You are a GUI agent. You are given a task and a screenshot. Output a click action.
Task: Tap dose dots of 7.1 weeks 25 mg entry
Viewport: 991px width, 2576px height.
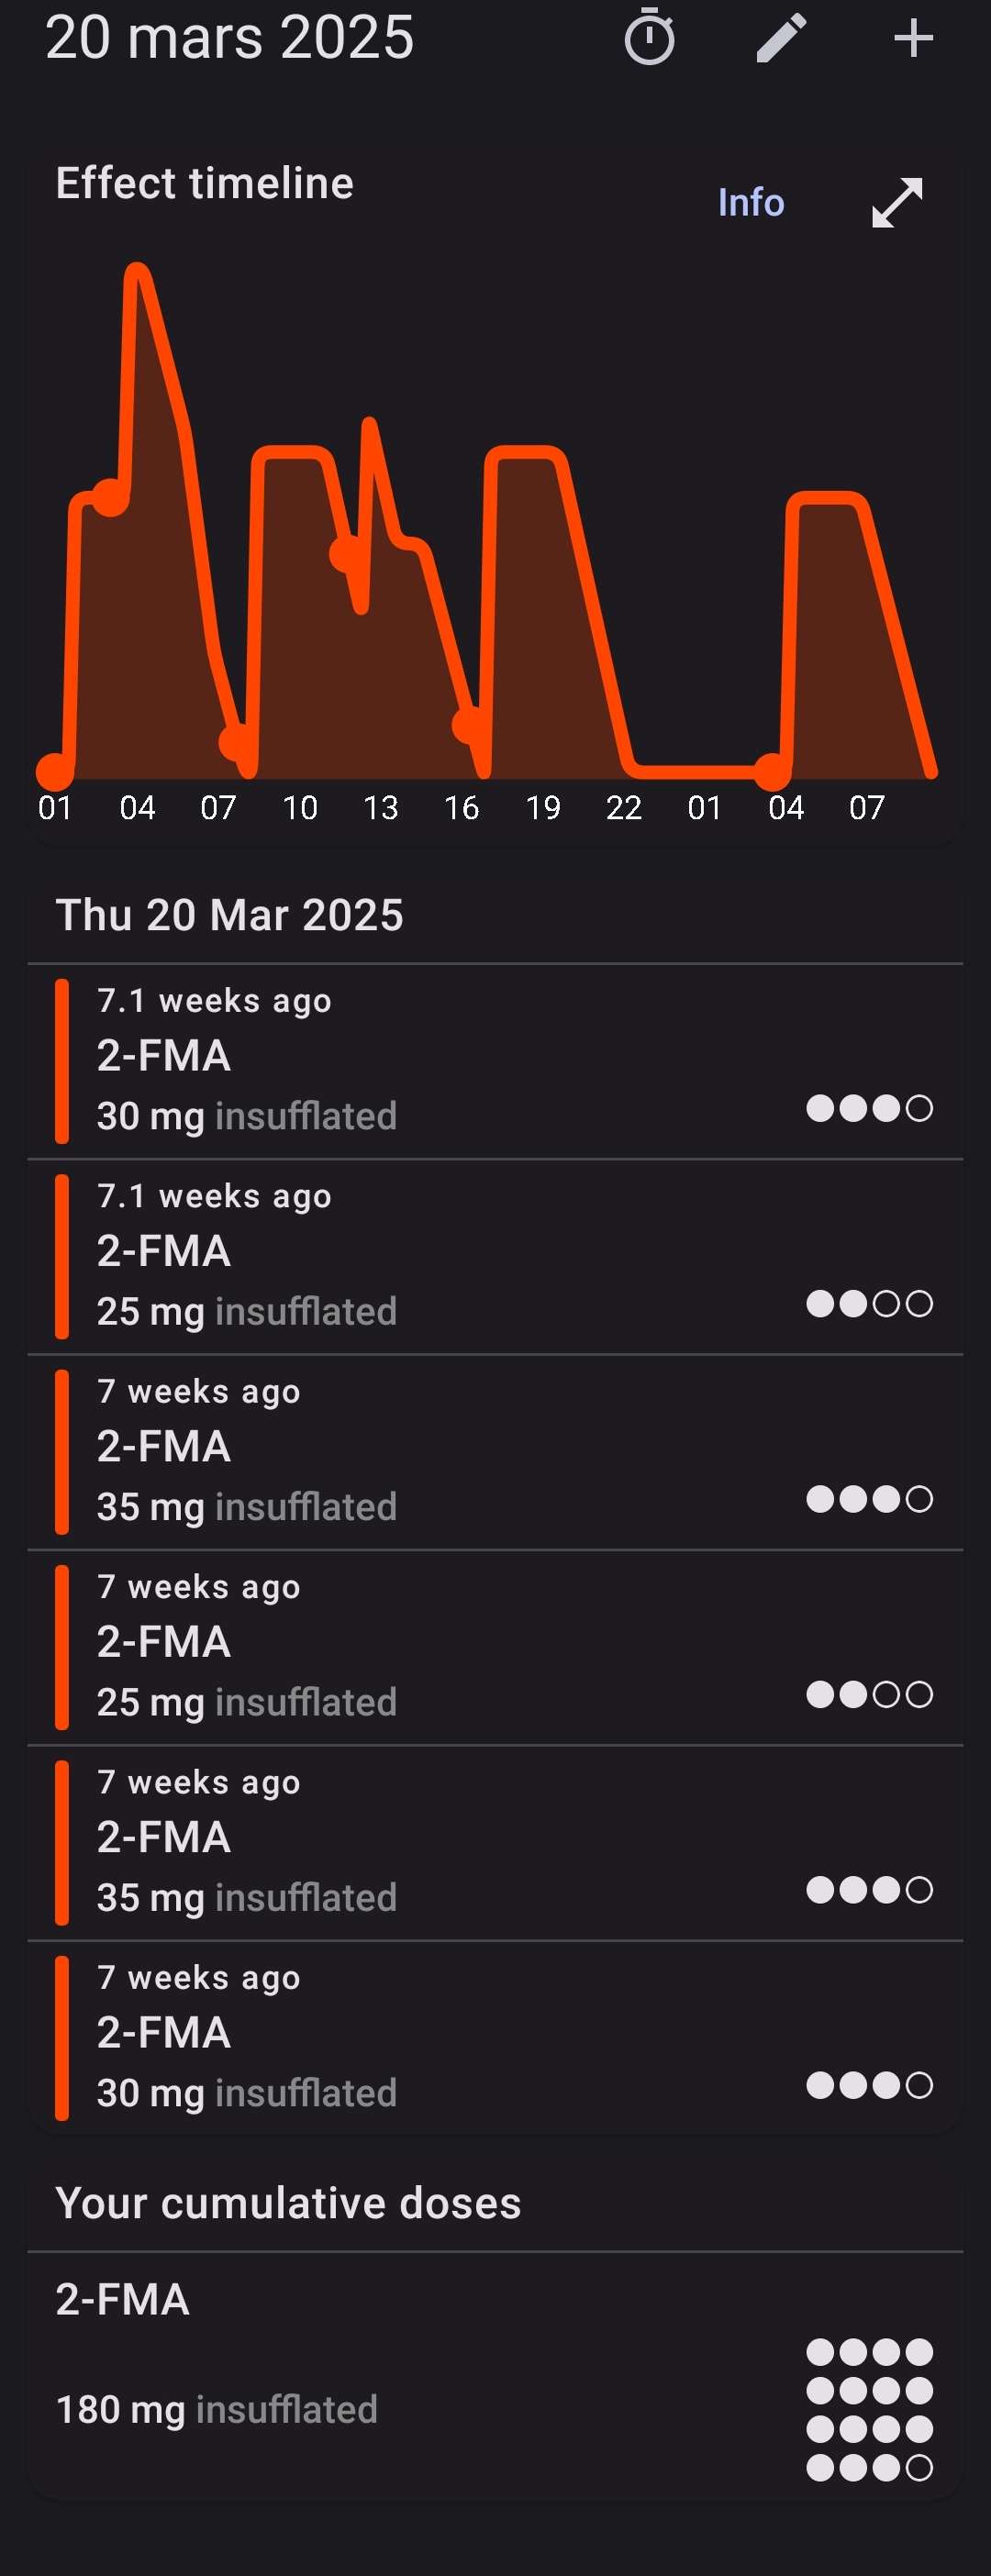(x=869, y=1303)
